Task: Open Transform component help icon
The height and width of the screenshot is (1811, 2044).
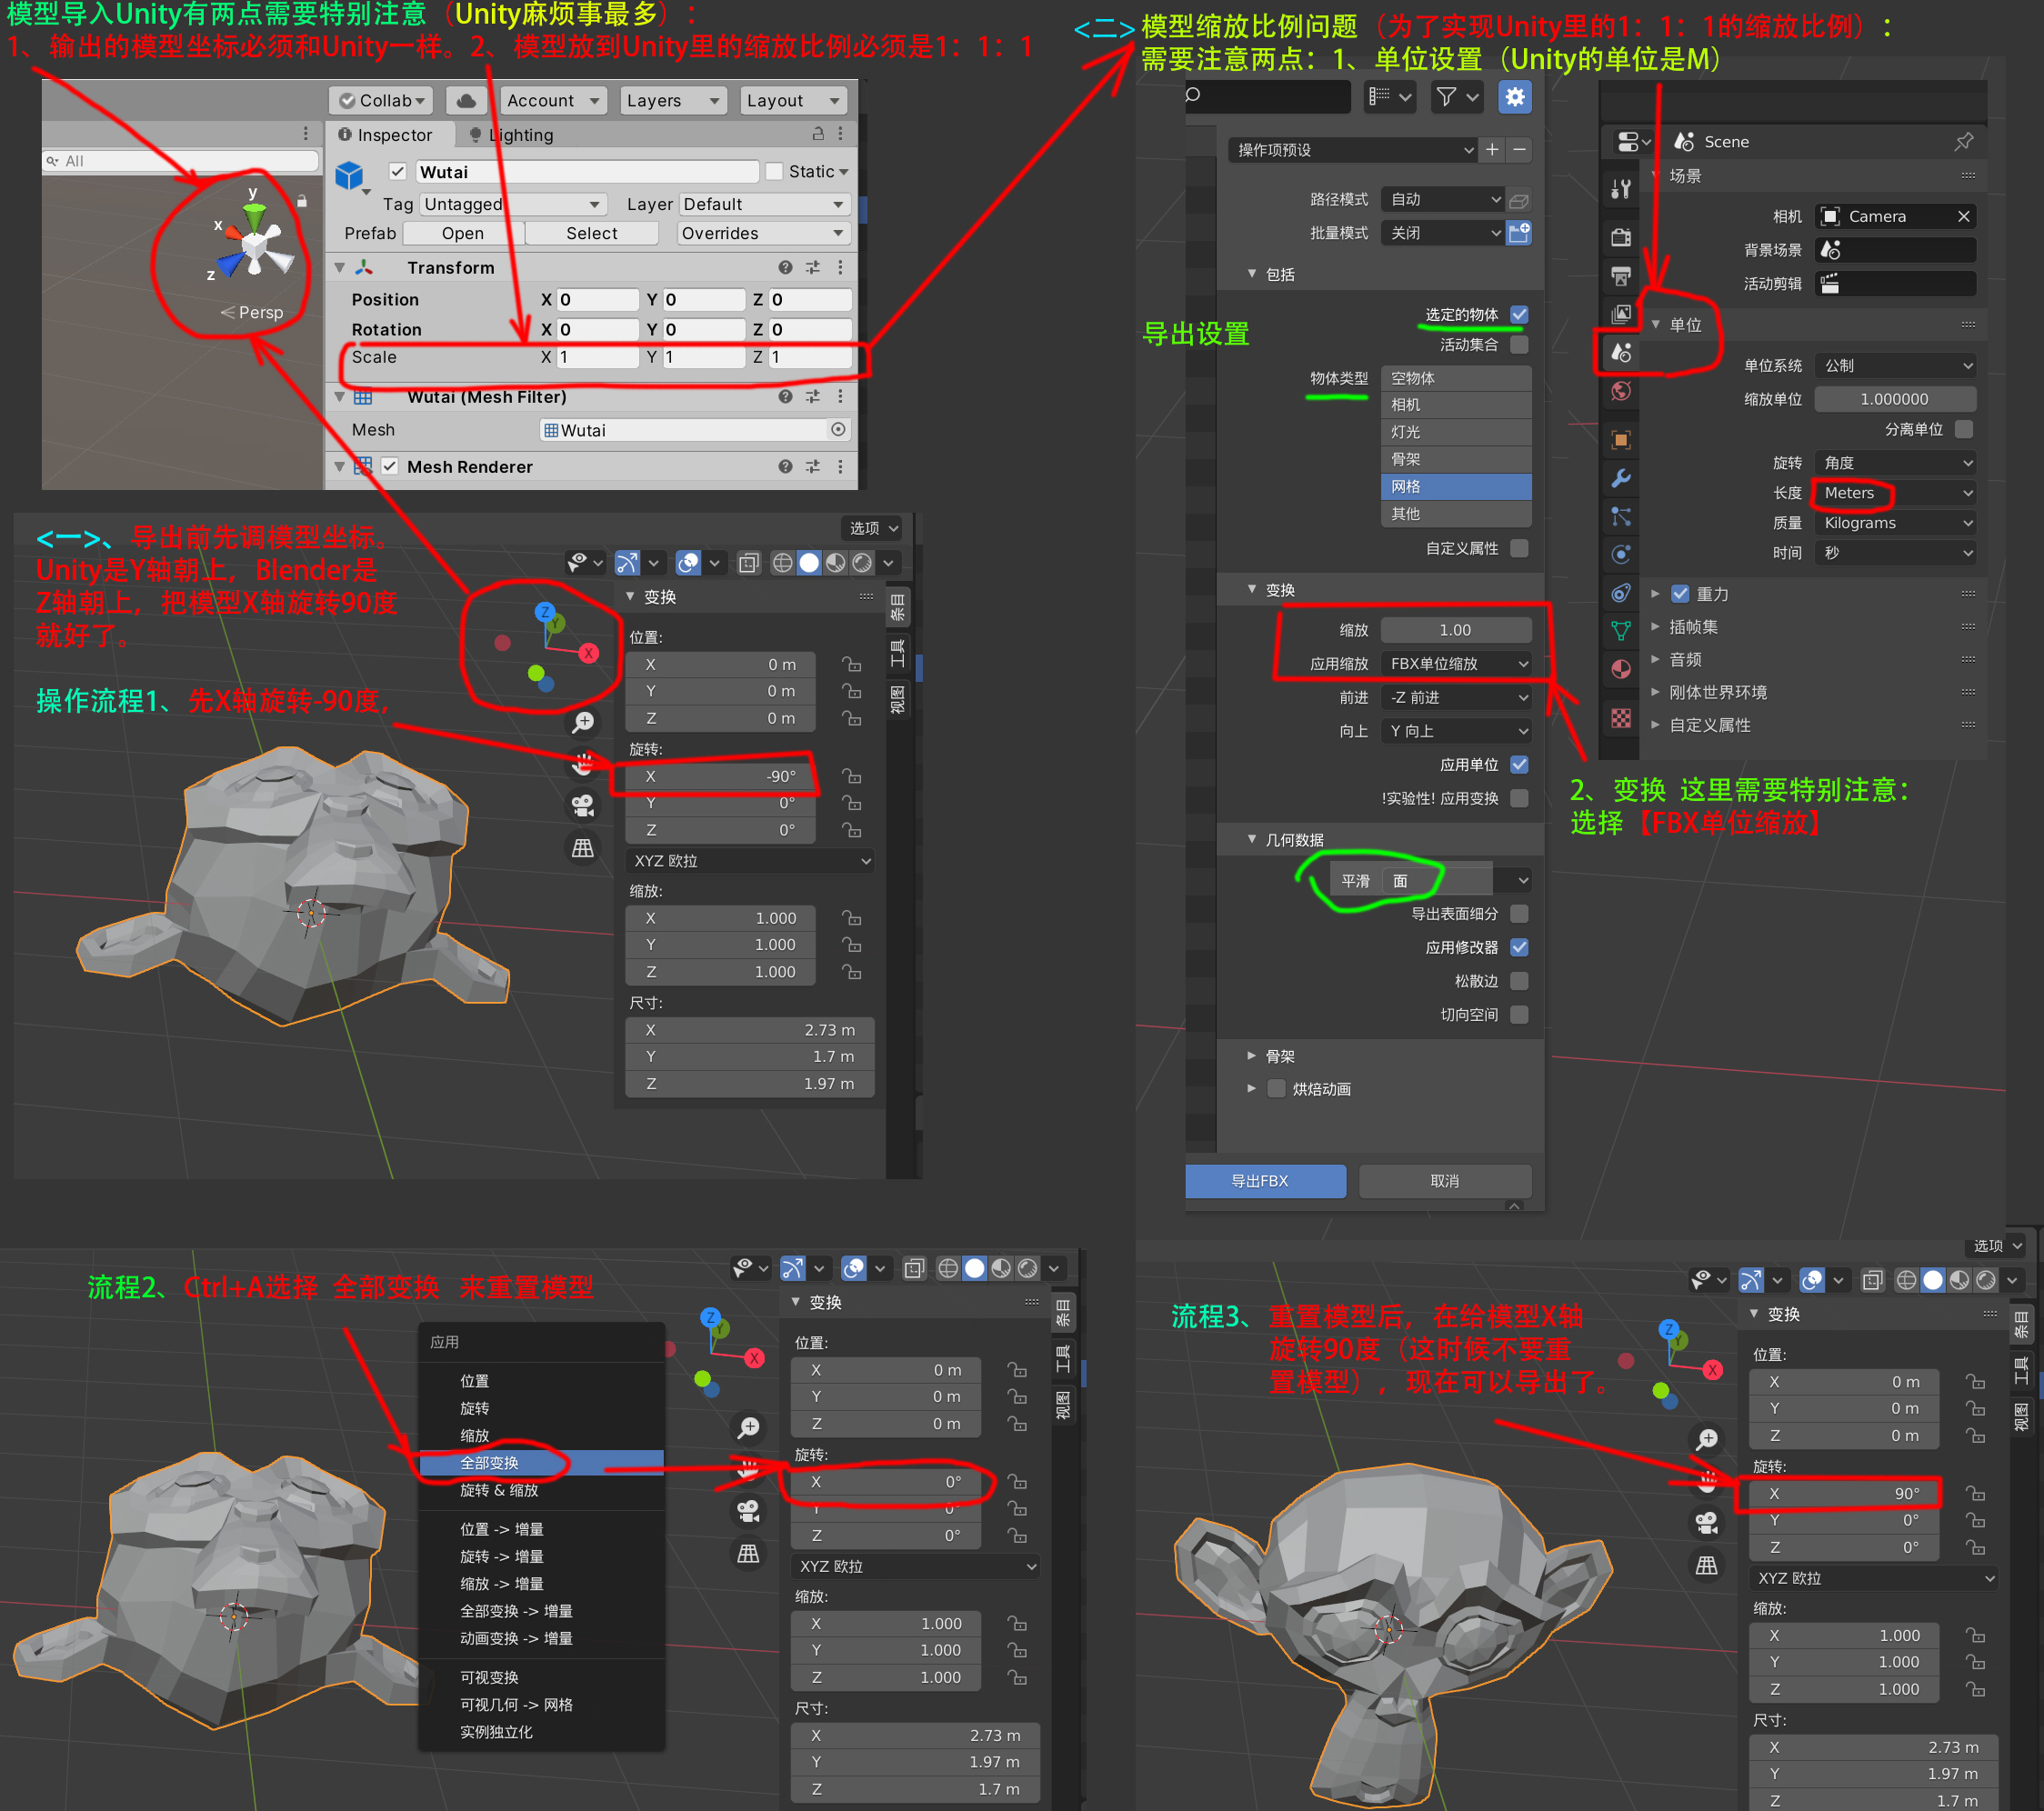Action: [x=785, y=267]
